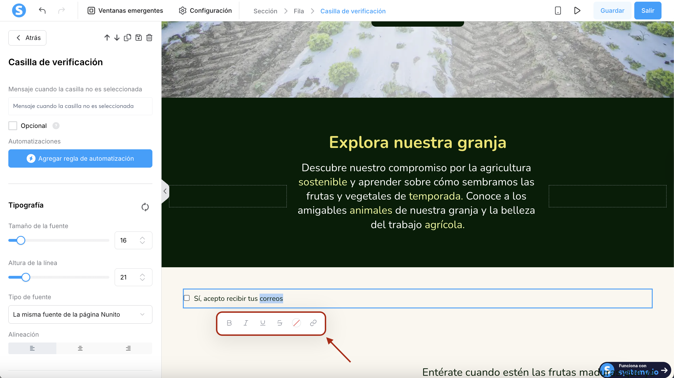Move element up with arrow icon
The height and width of the screenshot is (378, 674).
coord(107,37)
